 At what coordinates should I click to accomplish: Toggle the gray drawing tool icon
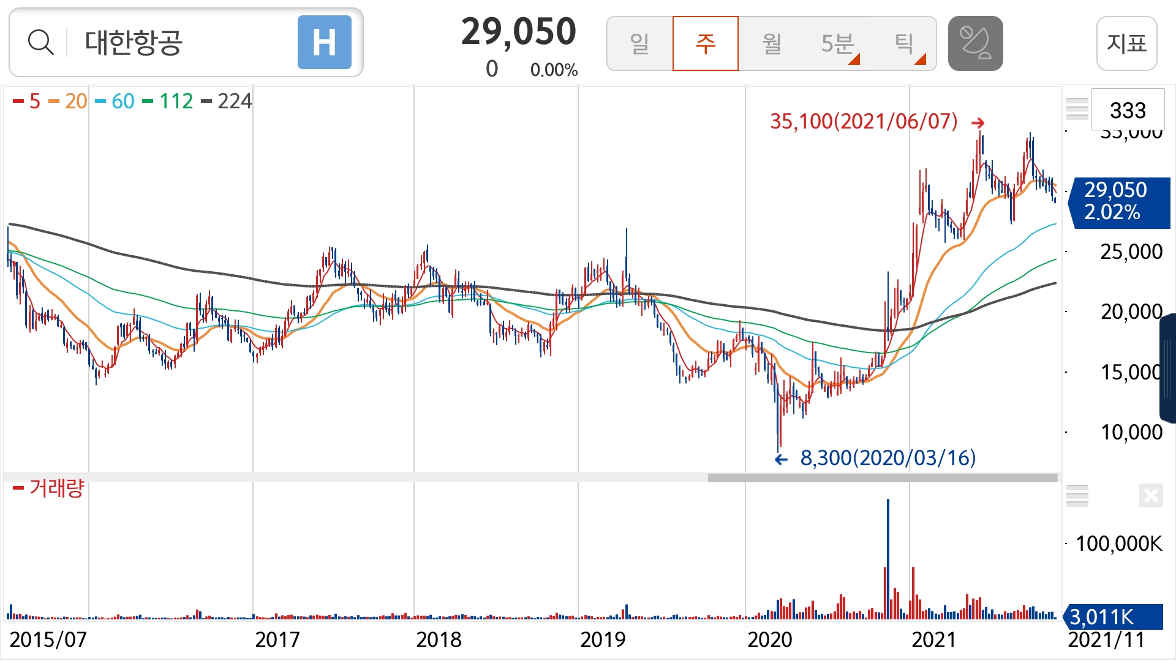975,43
